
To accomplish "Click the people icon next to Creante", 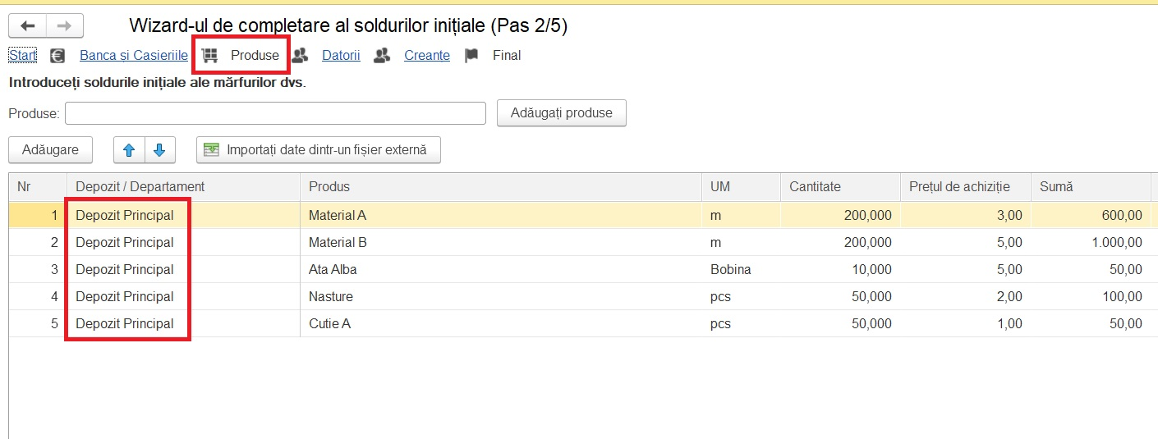I will click(x=382, y=56).
